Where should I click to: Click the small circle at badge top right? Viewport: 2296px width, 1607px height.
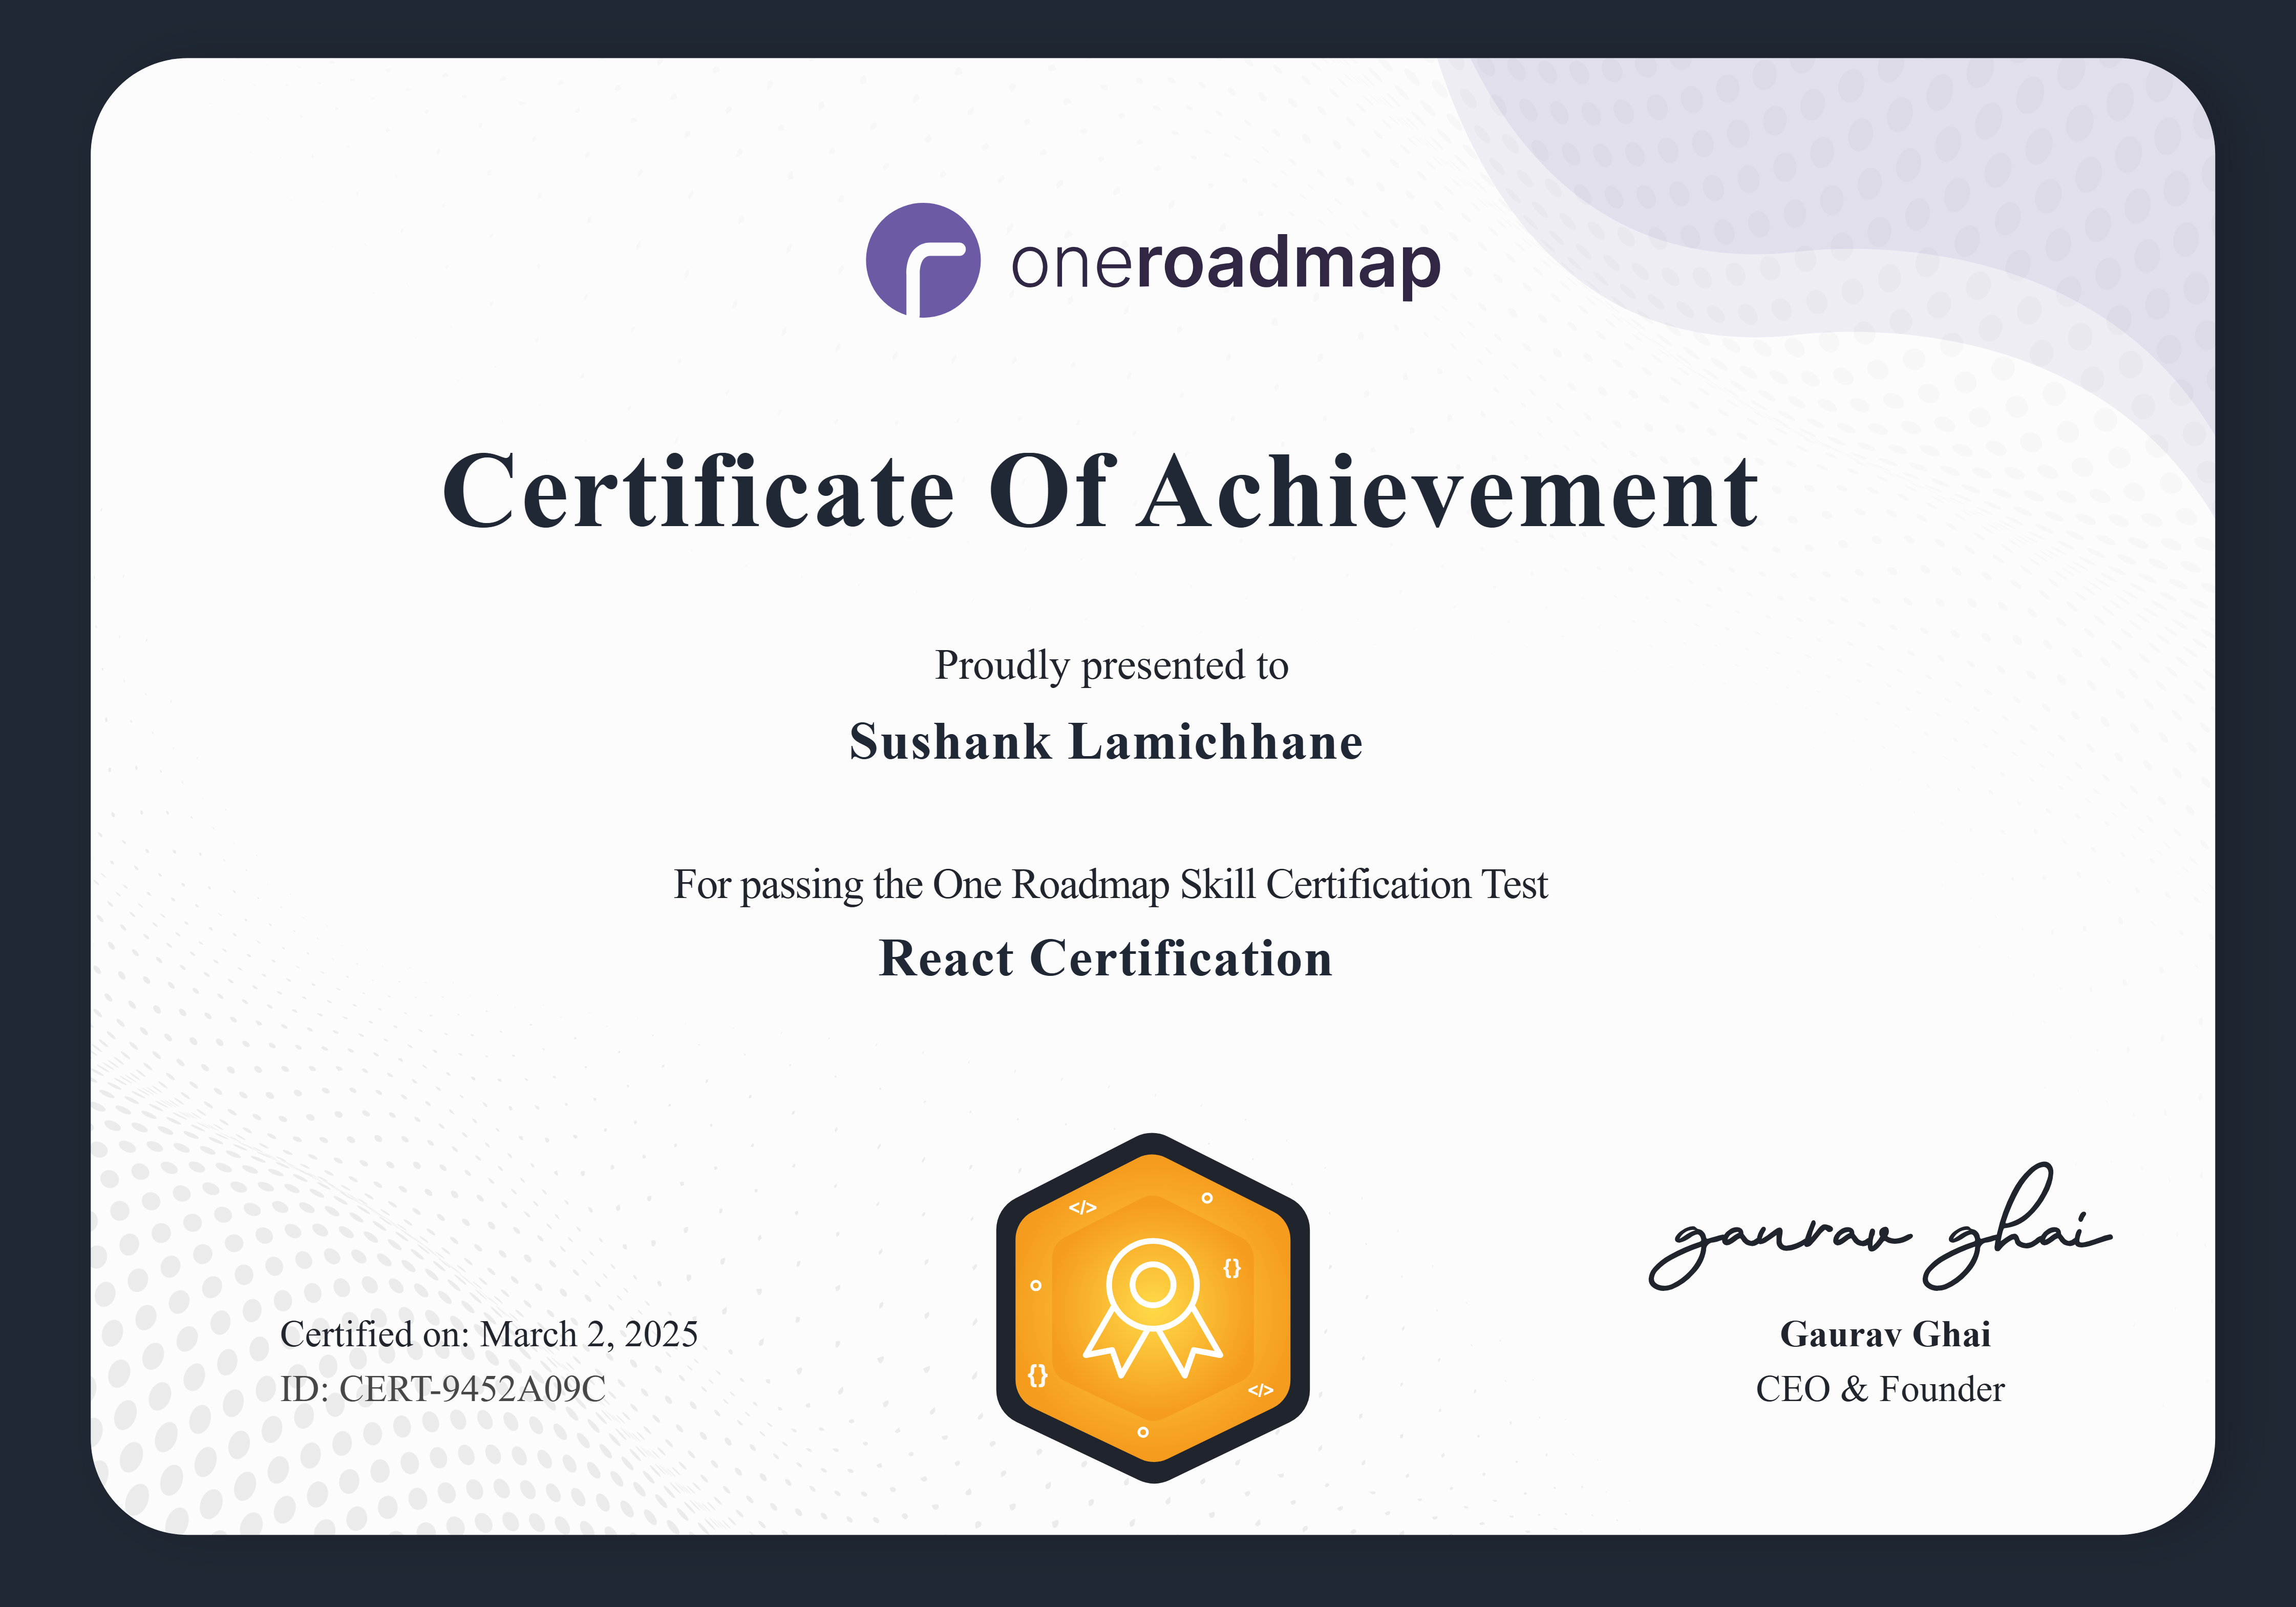pos(1207,1198)
